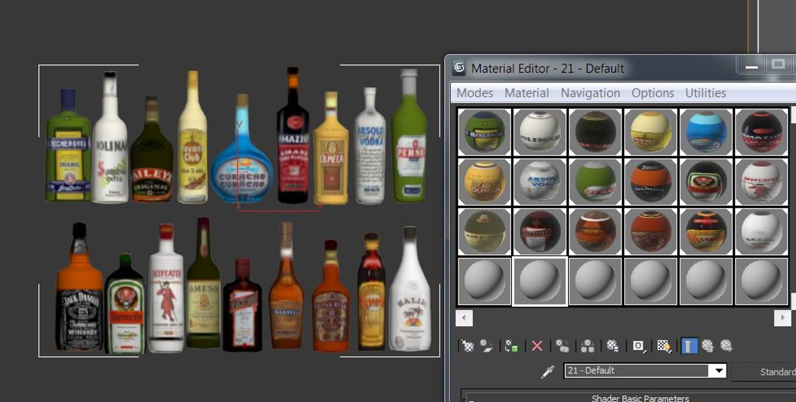Viewport: 796px width, 402px height.
Task: Reset material with the red X icon
Action: 537,346
